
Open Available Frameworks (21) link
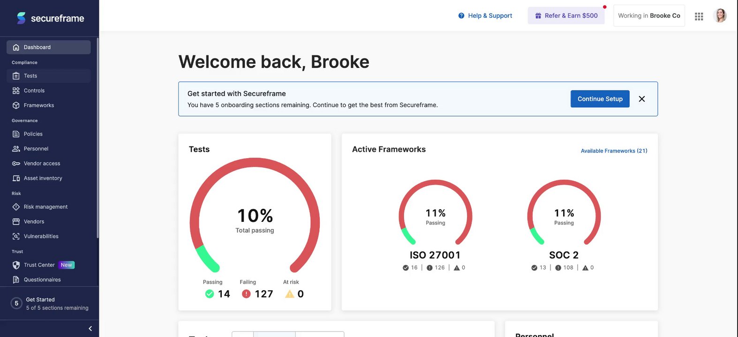click(x=614, y=151)
